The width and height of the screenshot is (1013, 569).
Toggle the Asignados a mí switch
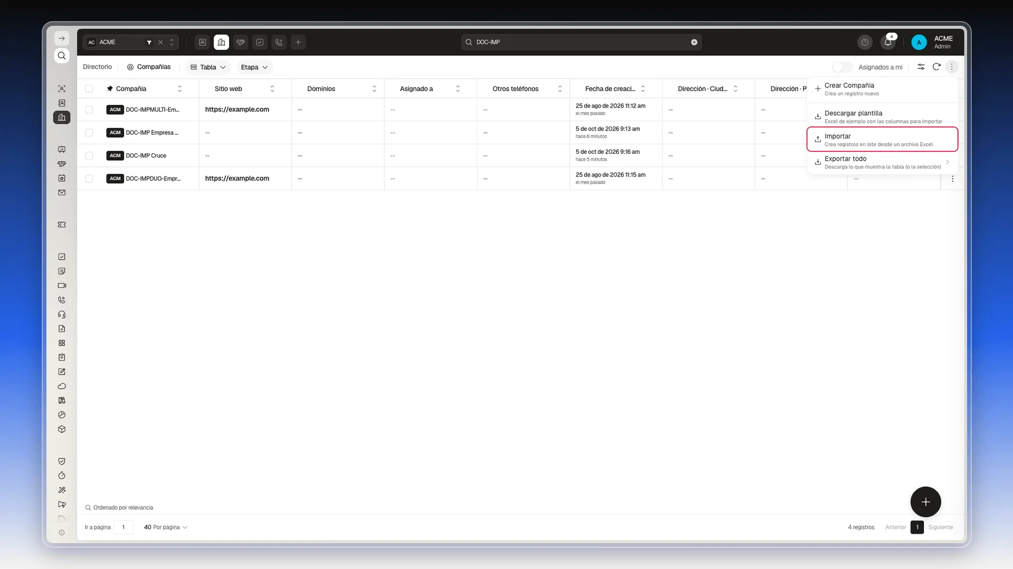(x=842, y=67)
